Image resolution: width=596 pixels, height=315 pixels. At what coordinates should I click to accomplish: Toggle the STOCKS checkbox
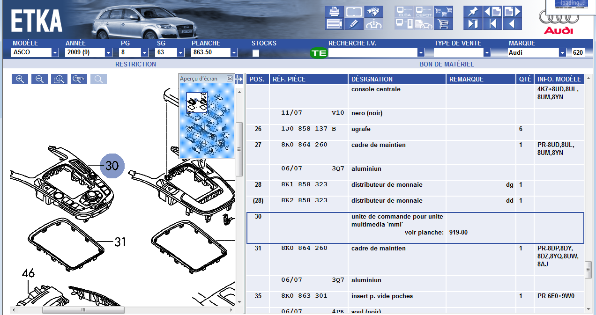point(256,53)
